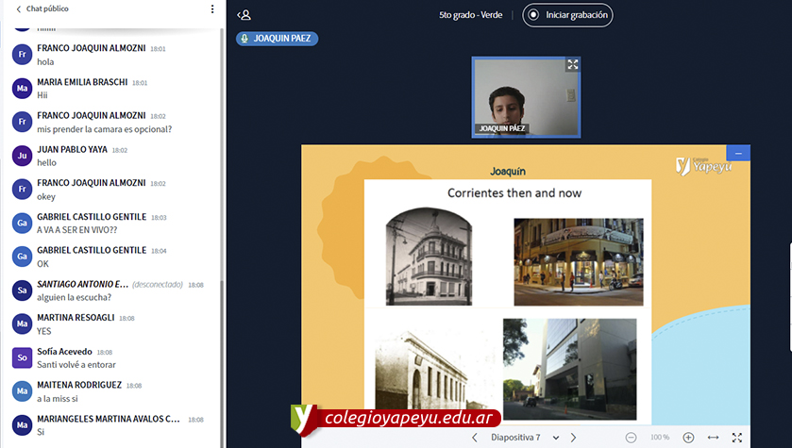792x448 pixels.
Task: Make Joaquin's webcam fullscreen
Action: click(x=572, y=65)
